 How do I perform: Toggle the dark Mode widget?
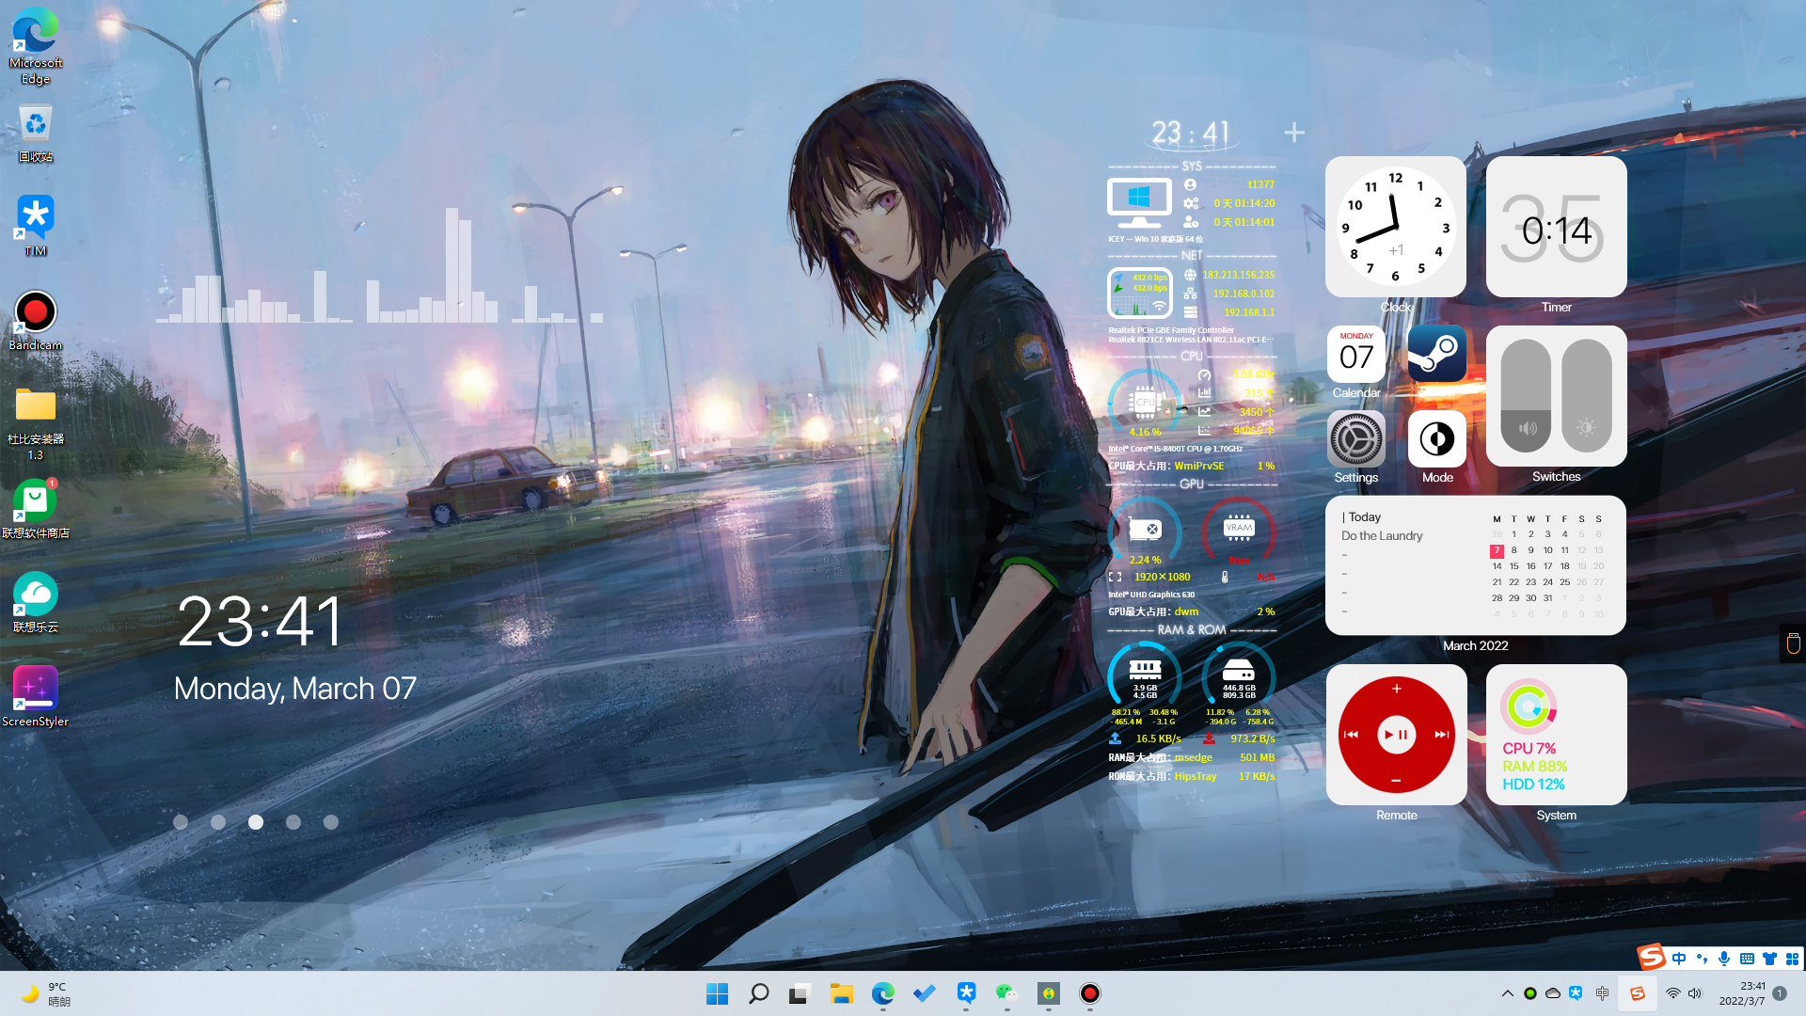[x=1436, y=439]
